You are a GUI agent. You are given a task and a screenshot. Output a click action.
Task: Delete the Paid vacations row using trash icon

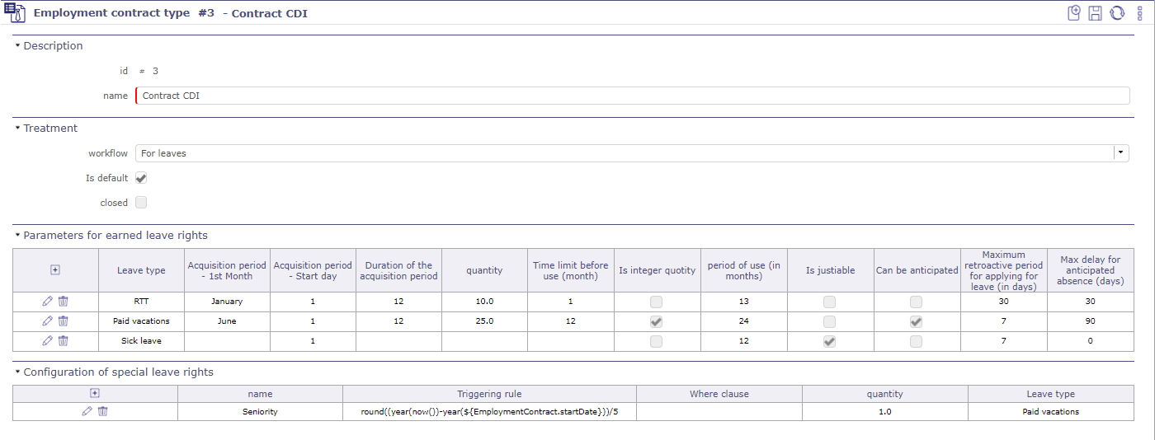(63, 321)
